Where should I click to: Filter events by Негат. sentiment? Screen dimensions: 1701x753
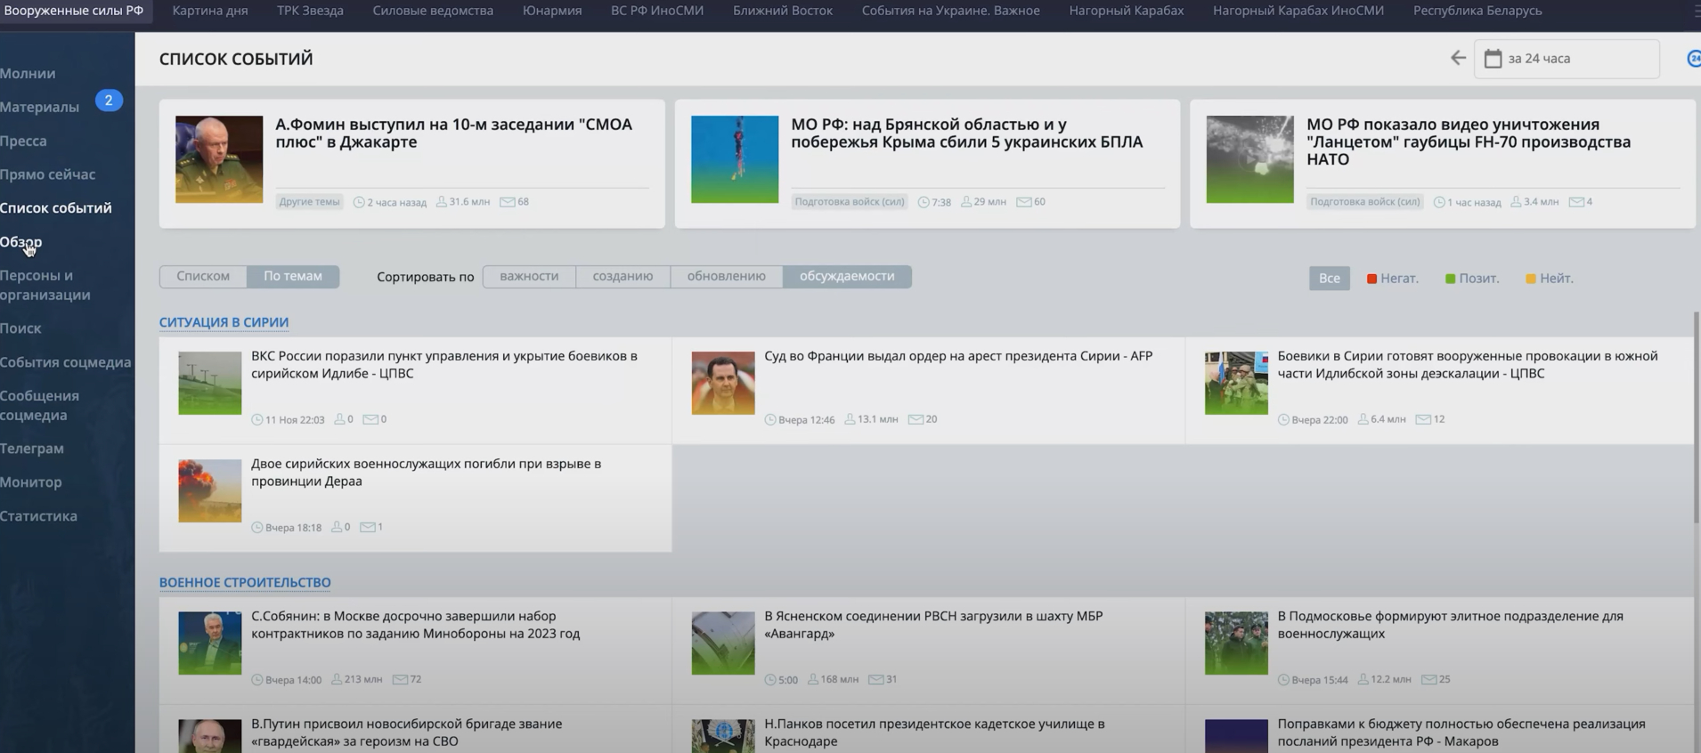coord(1392,279)
